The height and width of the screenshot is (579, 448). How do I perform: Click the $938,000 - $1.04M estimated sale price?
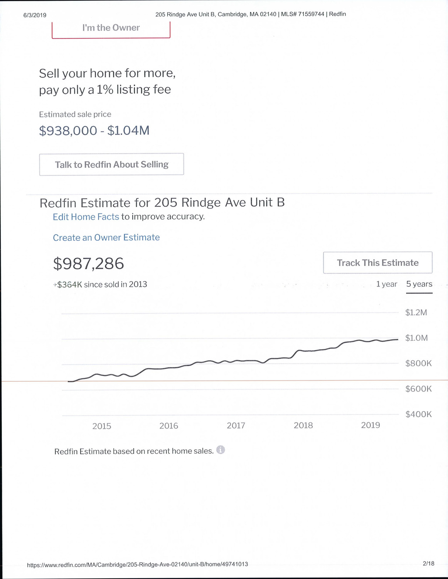(x=94, y=130)
